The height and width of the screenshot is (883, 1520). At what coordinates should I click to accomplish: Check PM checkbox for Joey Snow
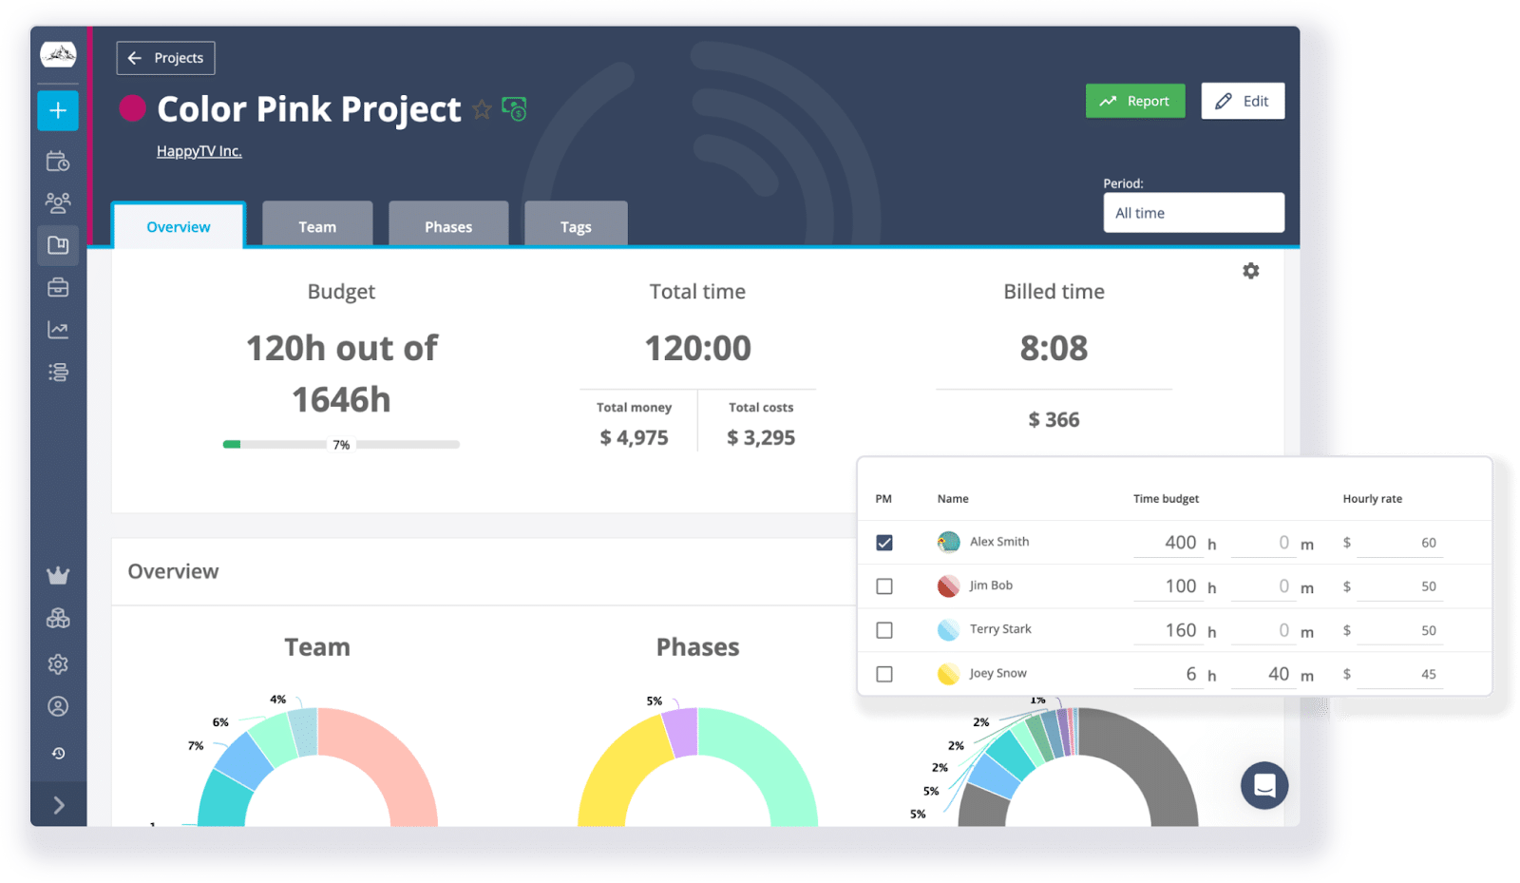(x=884, y=674)
